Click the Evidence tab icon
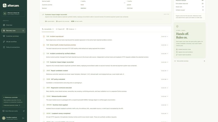Screen dimensions: 218x122 tap(67, 29)
